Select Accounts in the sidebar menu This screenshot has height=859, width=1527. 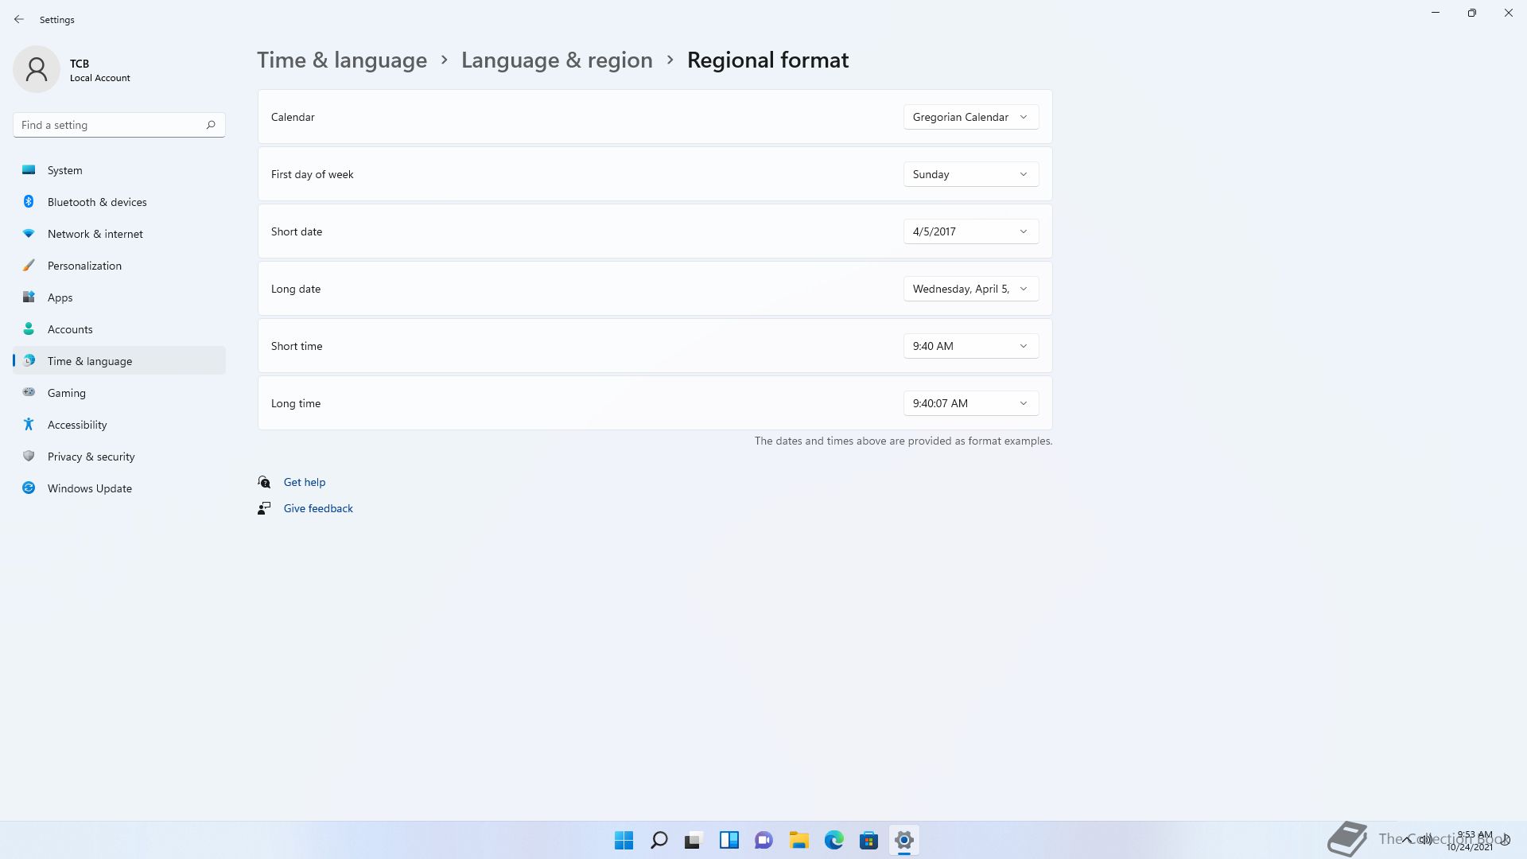[x=70, y=329]
